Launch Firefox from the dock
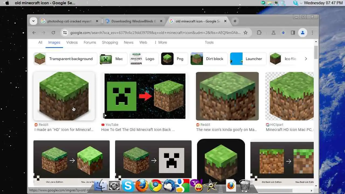The width and height of the screenshot is (345, 194). pyautogui.click(x=142, y=186)
